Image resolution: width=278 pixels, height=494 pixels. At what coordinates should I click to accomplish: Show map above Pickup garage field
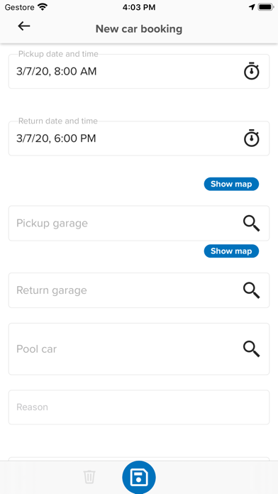[x=231, y=184]
